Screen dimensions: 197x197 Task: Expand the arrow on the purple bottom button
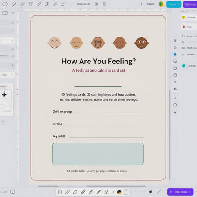pos(190,192)
